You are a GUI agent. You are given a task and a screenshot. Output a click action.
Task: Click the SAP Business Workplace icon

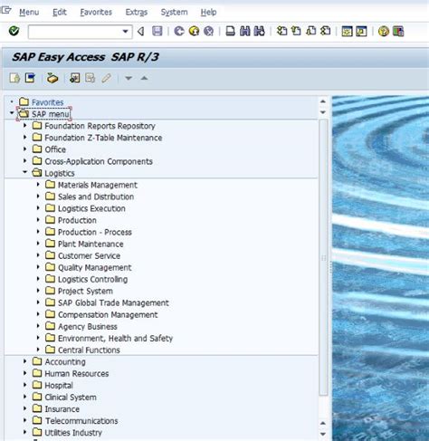[x=52, y=78]
